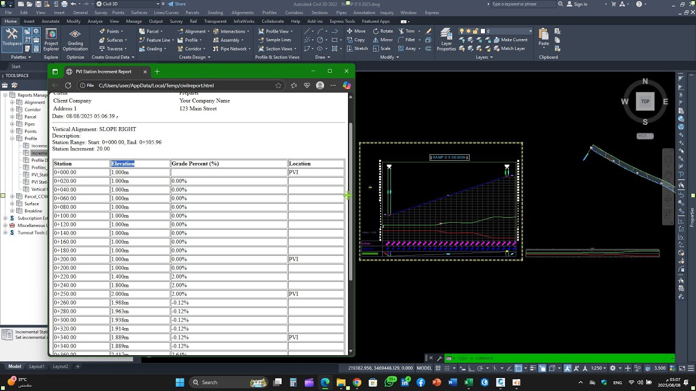Toggle layer 0 on/off lightbulb
Viewport: 696px width, 391px height.
(x=462, y=31)
